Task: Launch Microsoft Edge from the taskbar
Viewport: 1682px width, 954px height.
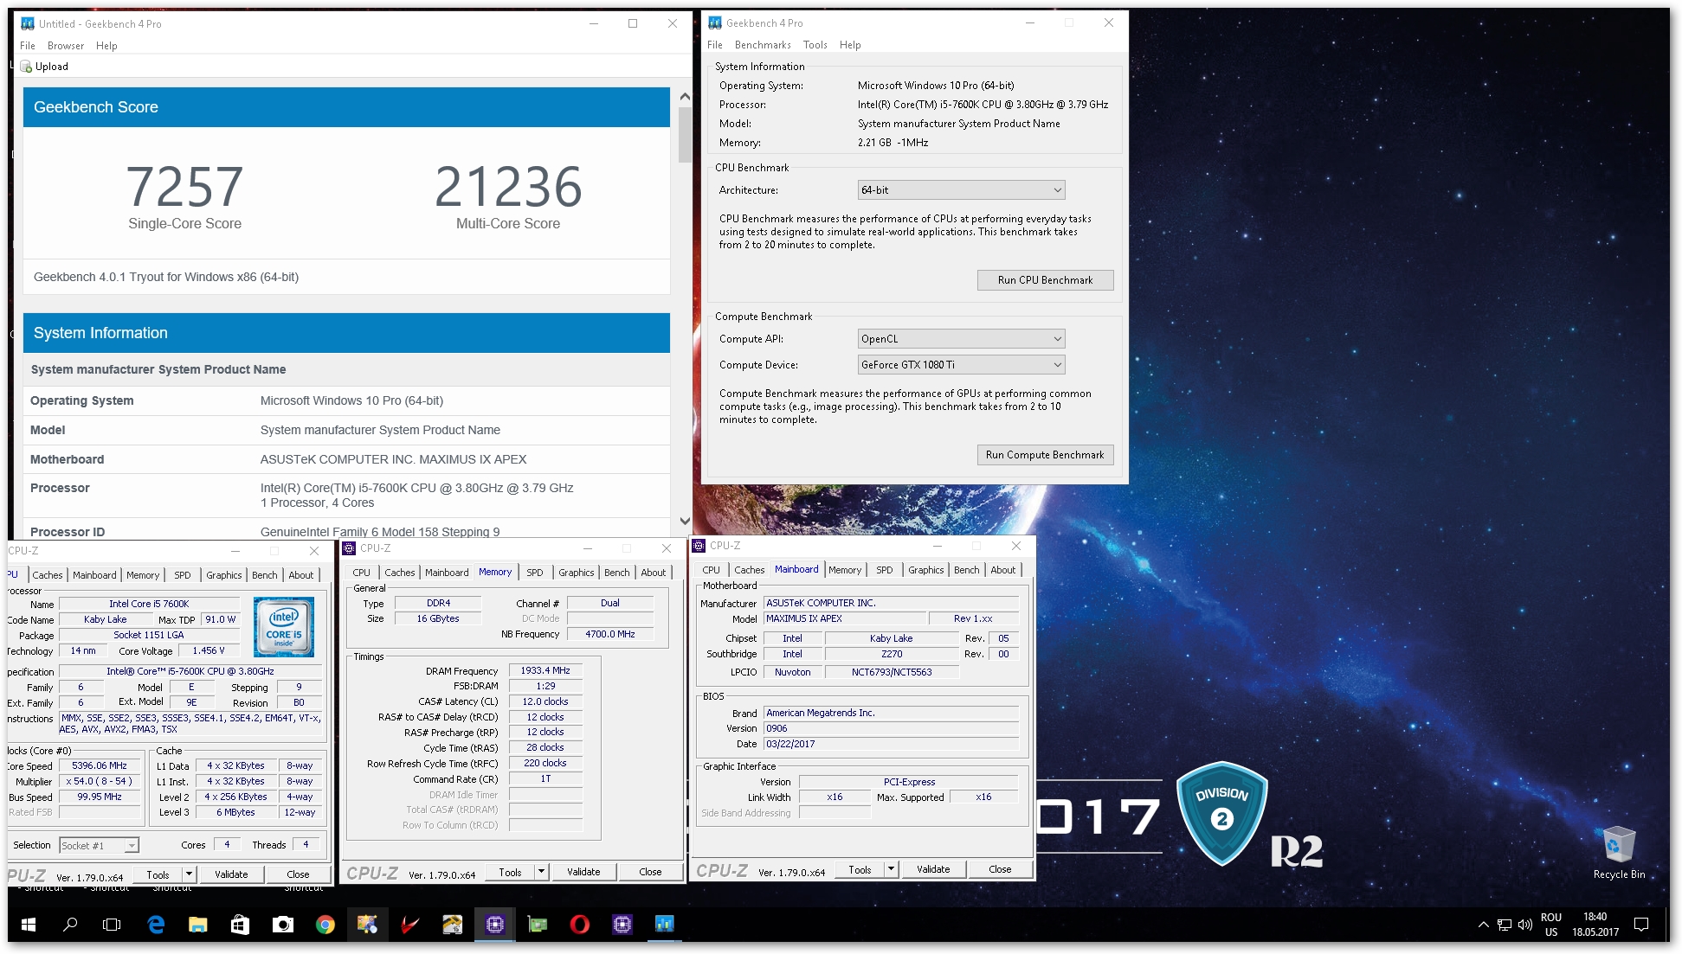Action: pyautogui.click(x=156, y=925)
